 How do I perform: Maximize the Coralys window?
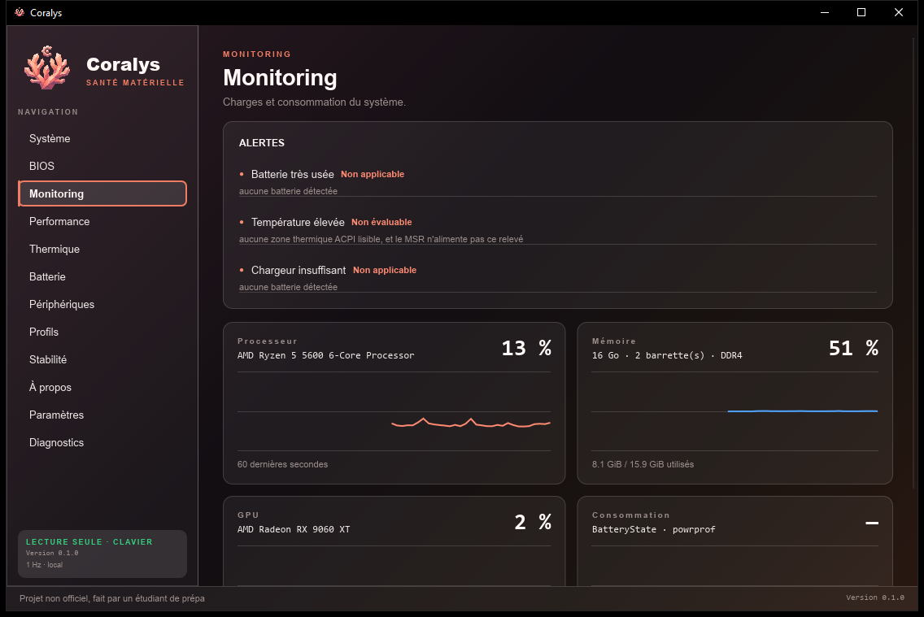pos(861,12)
